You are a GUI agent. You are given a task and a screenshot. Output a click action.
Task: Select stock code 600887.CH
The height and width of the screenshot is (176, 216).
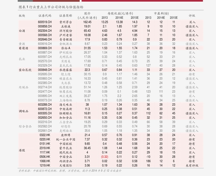tap(45, 53)
